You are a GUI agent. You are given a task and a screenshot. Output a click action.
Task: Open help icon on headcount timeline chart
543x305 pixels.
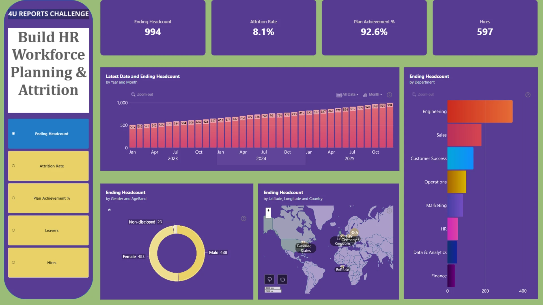coord(389,95)
